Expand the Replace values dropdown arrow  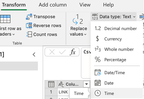tap(85, 34)
